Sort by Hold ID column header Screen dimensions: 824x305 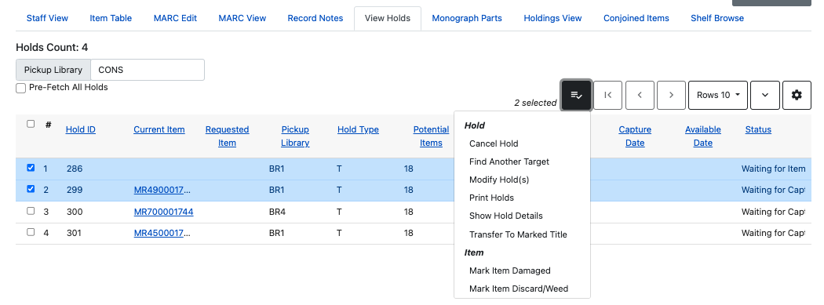80,129
